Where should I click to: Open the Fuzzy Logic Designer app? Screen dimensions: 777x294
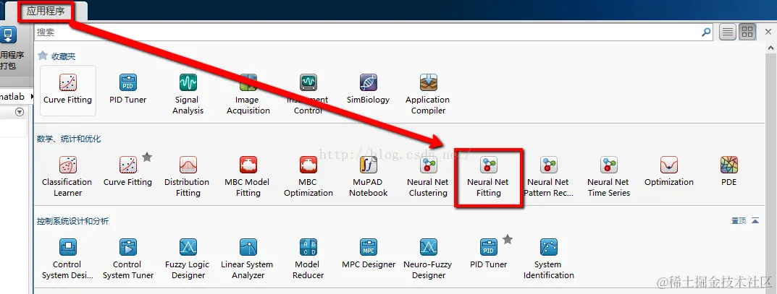click(x=188, y=259)
